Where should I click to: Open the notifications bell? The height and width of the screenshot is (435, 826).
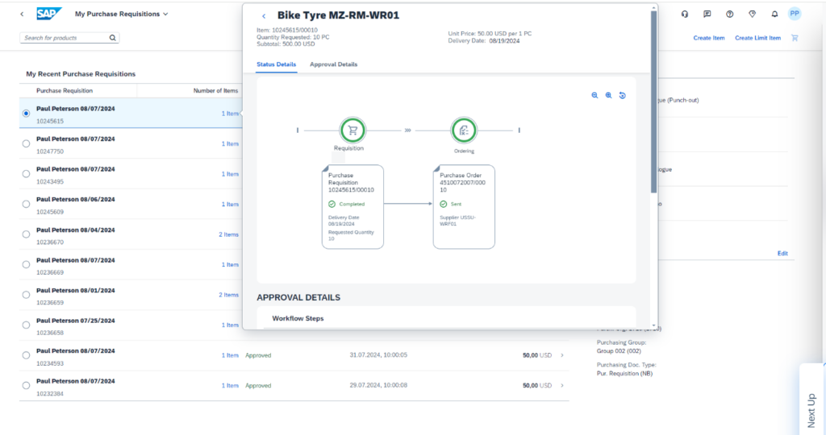tap(774, 14)
